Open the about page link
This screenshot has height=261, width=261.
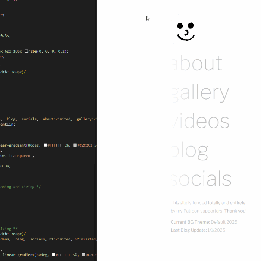[197, 64]
